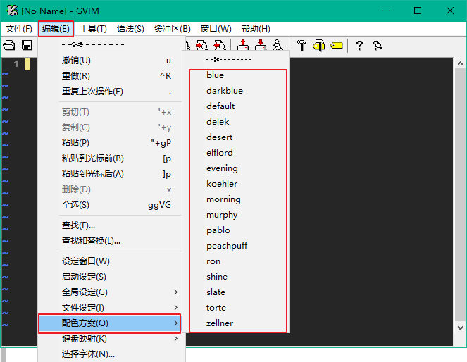Image resolution: width=467 pixels, height=362 pixels.
Task: Click the Save Session toolbar icon
Action: (261, 45)
